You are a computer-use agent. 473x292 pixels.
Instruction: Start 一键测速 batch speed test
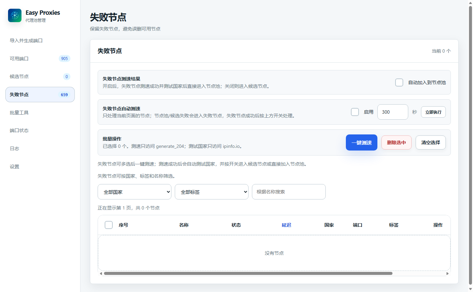point(362,142)
